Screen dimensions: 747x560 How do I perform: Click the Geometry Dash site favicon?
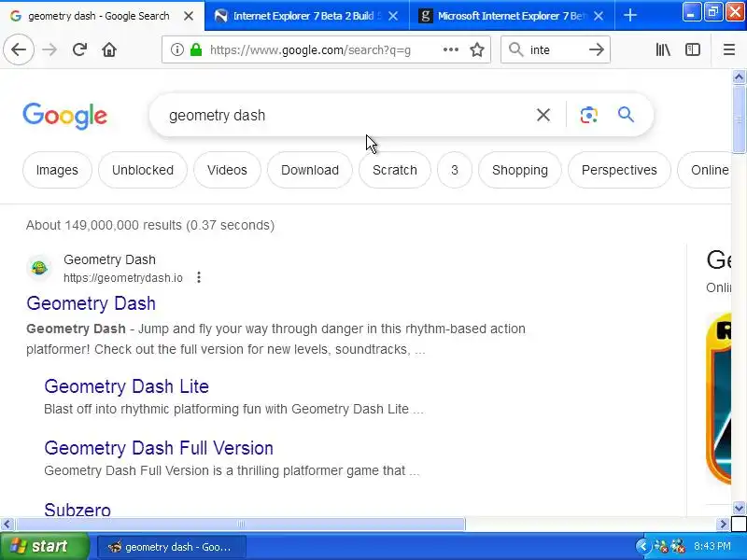(x=39, y=268)
